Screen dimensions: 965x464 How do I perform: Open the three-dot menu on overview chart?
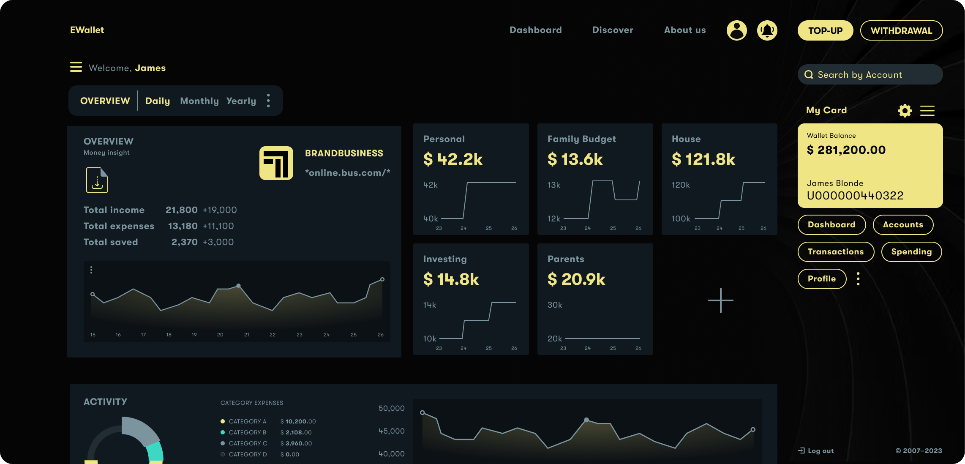tap(91, 270)
